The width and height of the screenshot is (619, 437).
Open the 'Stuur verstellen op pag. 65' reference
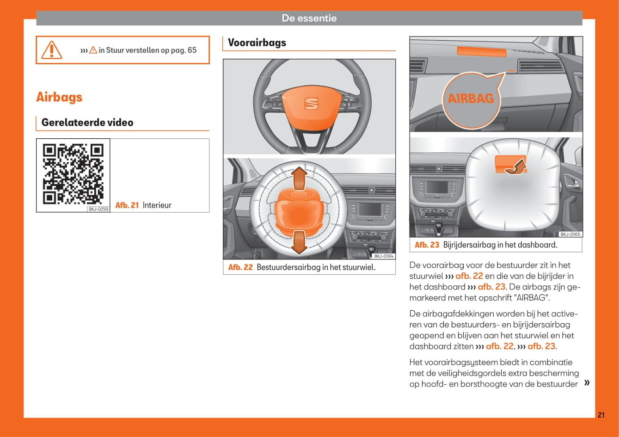tap(147, 50)
